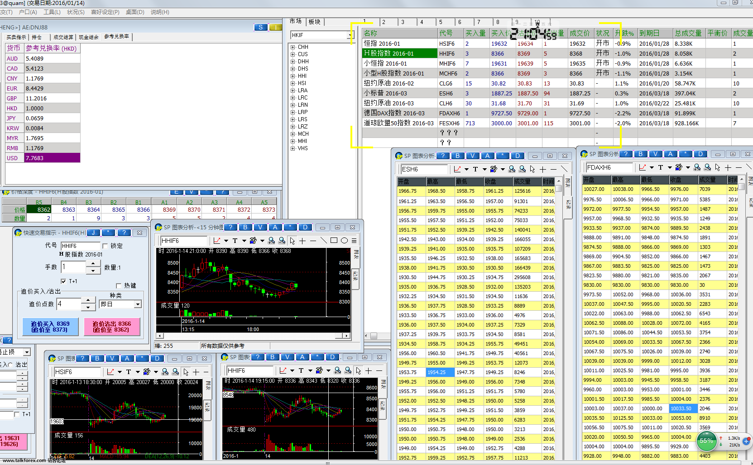Select the text tool in FDAXH6 window
Image resolution: width=753 pixels, height=465 pixels.
point(661,167)
